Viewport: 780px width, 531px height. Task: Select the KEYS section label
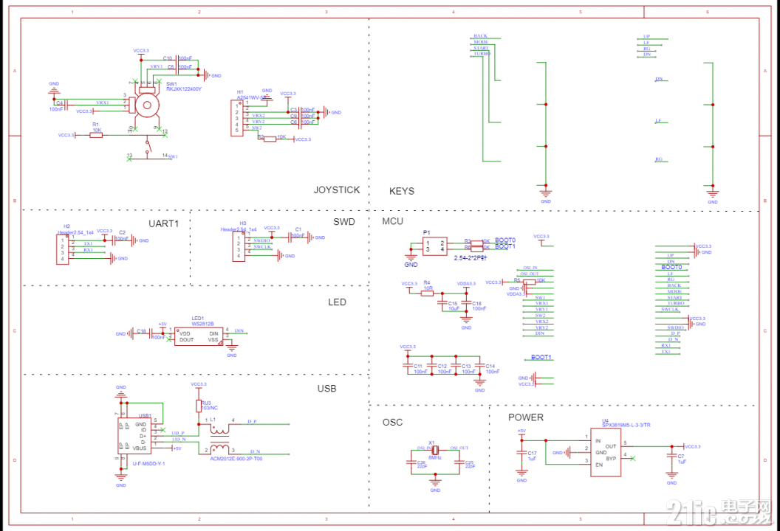pyautogui.click(x=401, y=191)
